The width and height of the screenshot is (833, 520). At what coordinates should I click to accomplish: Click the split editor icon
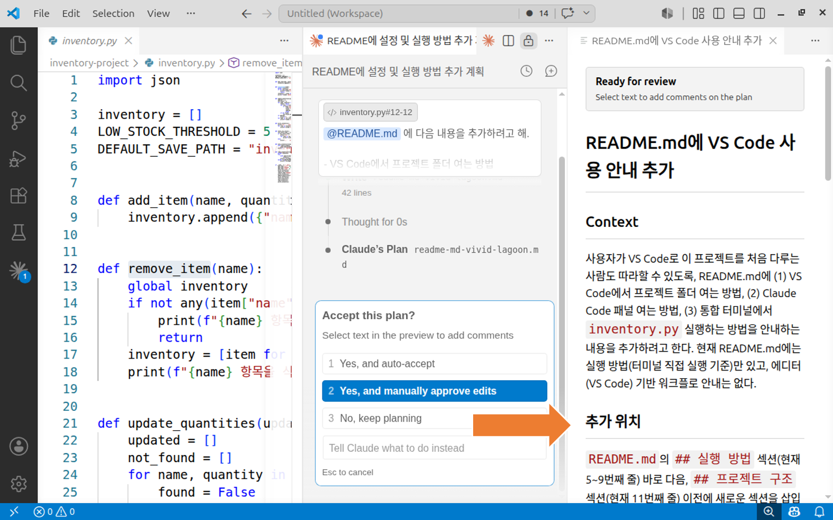508,40
